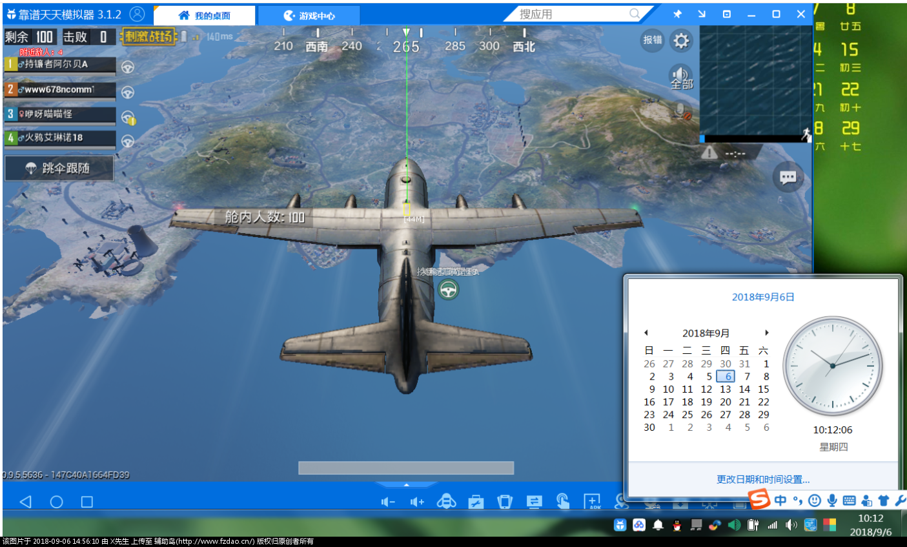Toggle the in-game microphone

682,111
